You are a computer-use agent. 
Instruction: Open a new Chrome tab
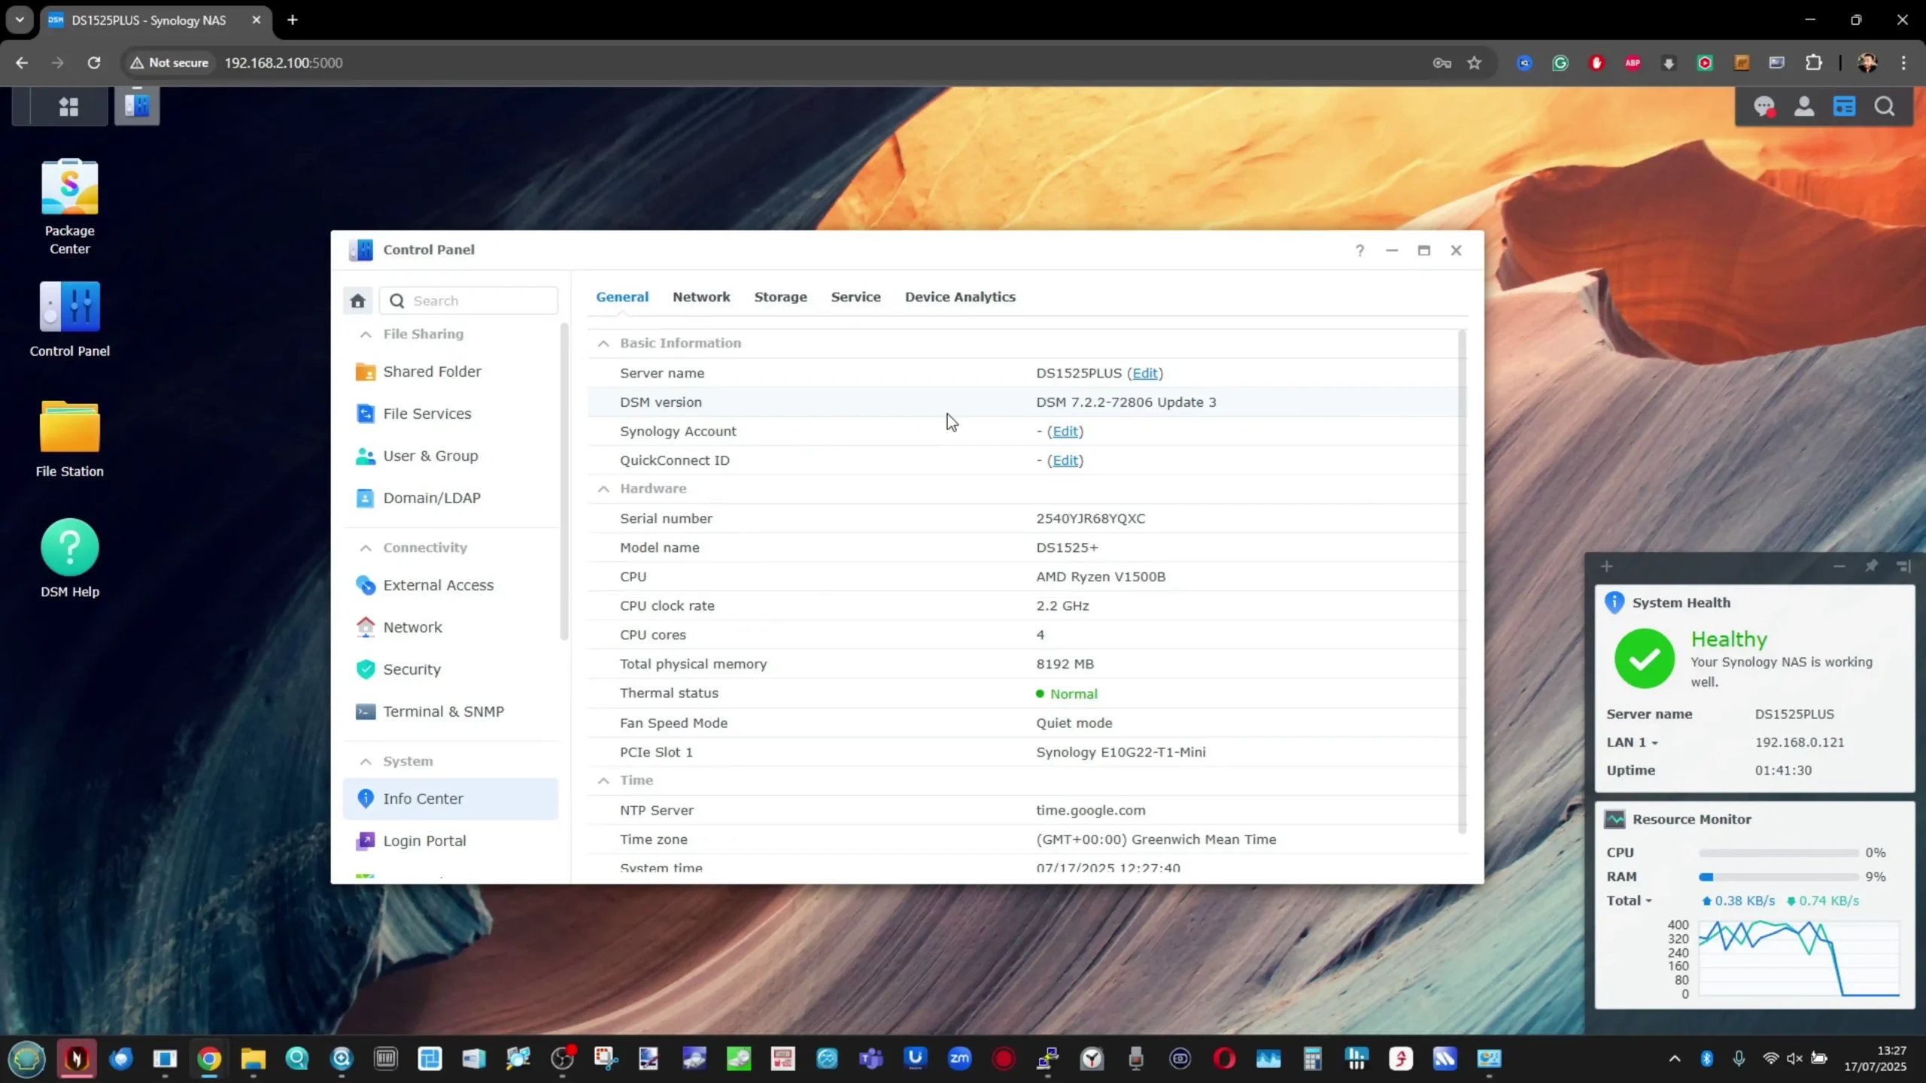293,20
